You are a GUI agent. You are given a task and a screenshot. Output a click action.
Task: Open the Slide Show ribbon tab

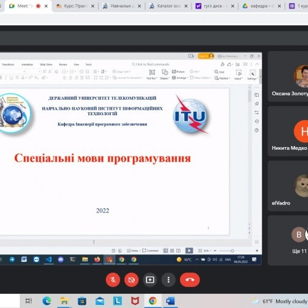click(46, 65)
